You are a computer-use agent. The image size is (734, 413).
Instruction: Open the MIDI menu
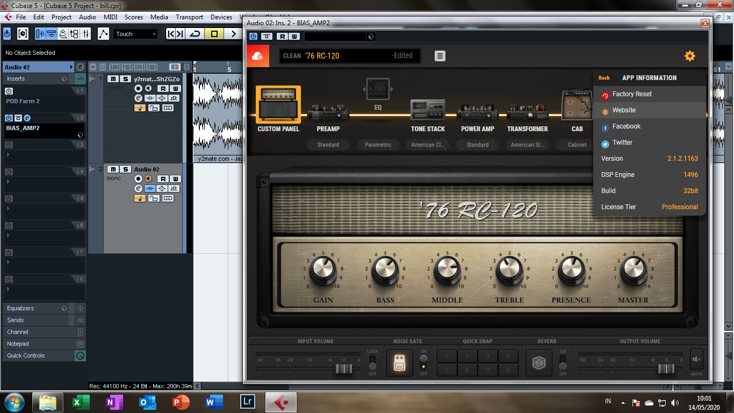(110, 17)
